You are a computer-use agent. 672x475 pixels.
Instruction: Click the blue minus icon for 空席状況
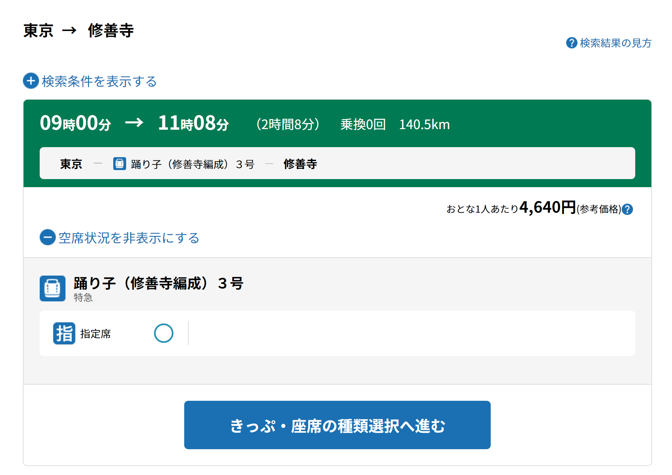tap(47, 237)
